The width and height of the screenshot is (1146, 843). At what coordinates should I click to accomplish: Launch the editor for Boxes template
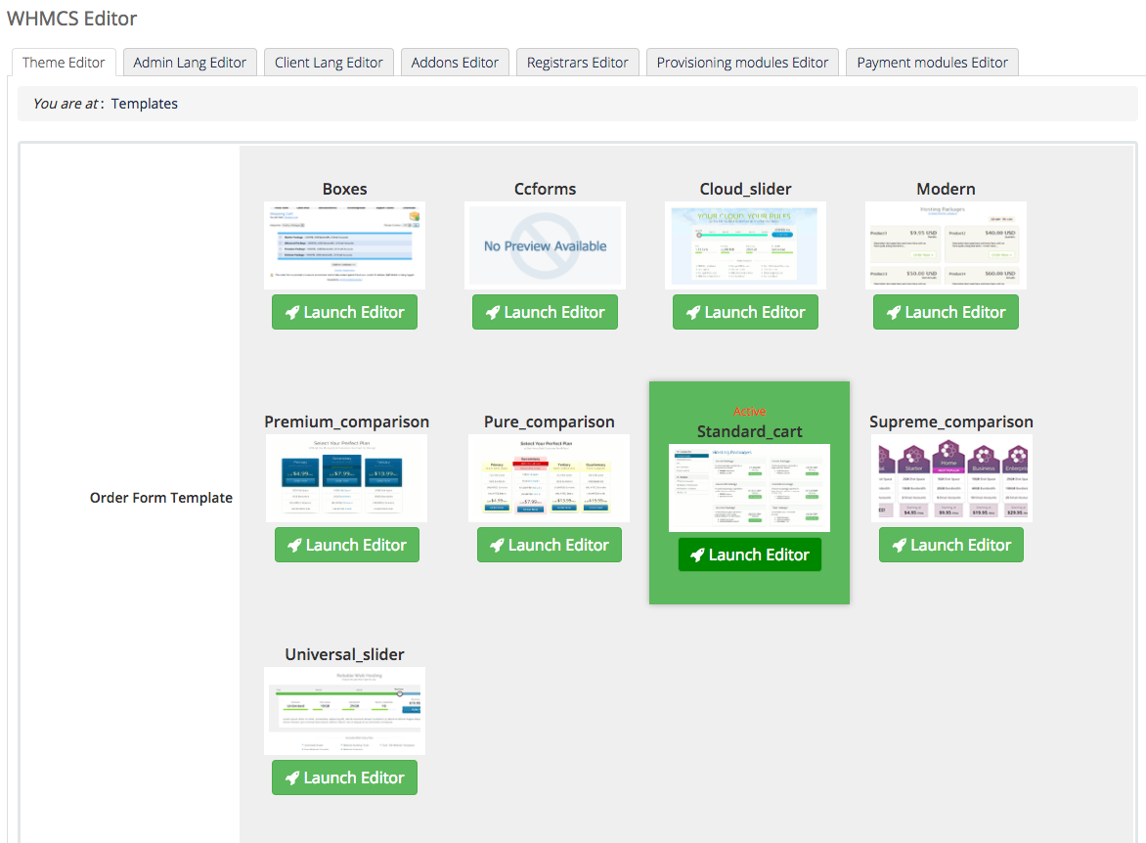(x=344, y=312)
